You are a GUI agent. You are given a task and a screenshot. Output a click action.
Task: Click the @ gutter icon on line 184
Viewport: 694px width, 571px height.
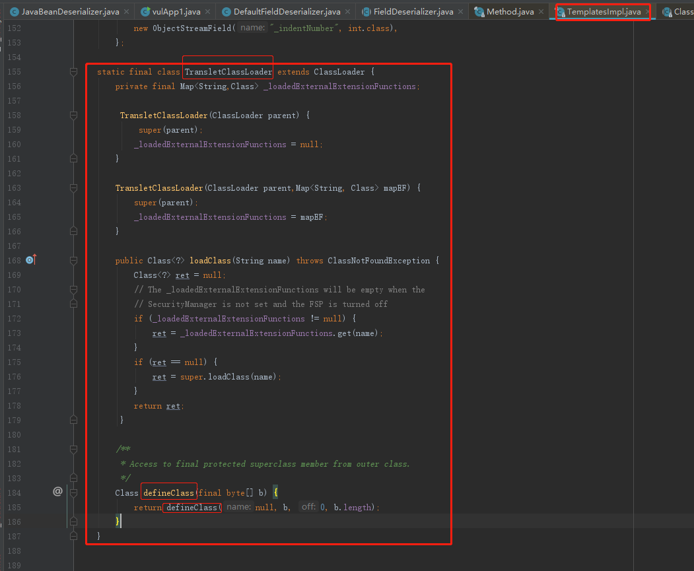[57, 491]
